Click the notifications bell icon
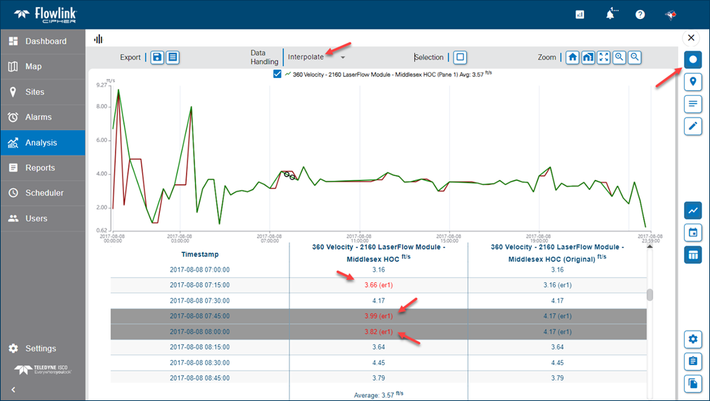 tap(610, 14)
